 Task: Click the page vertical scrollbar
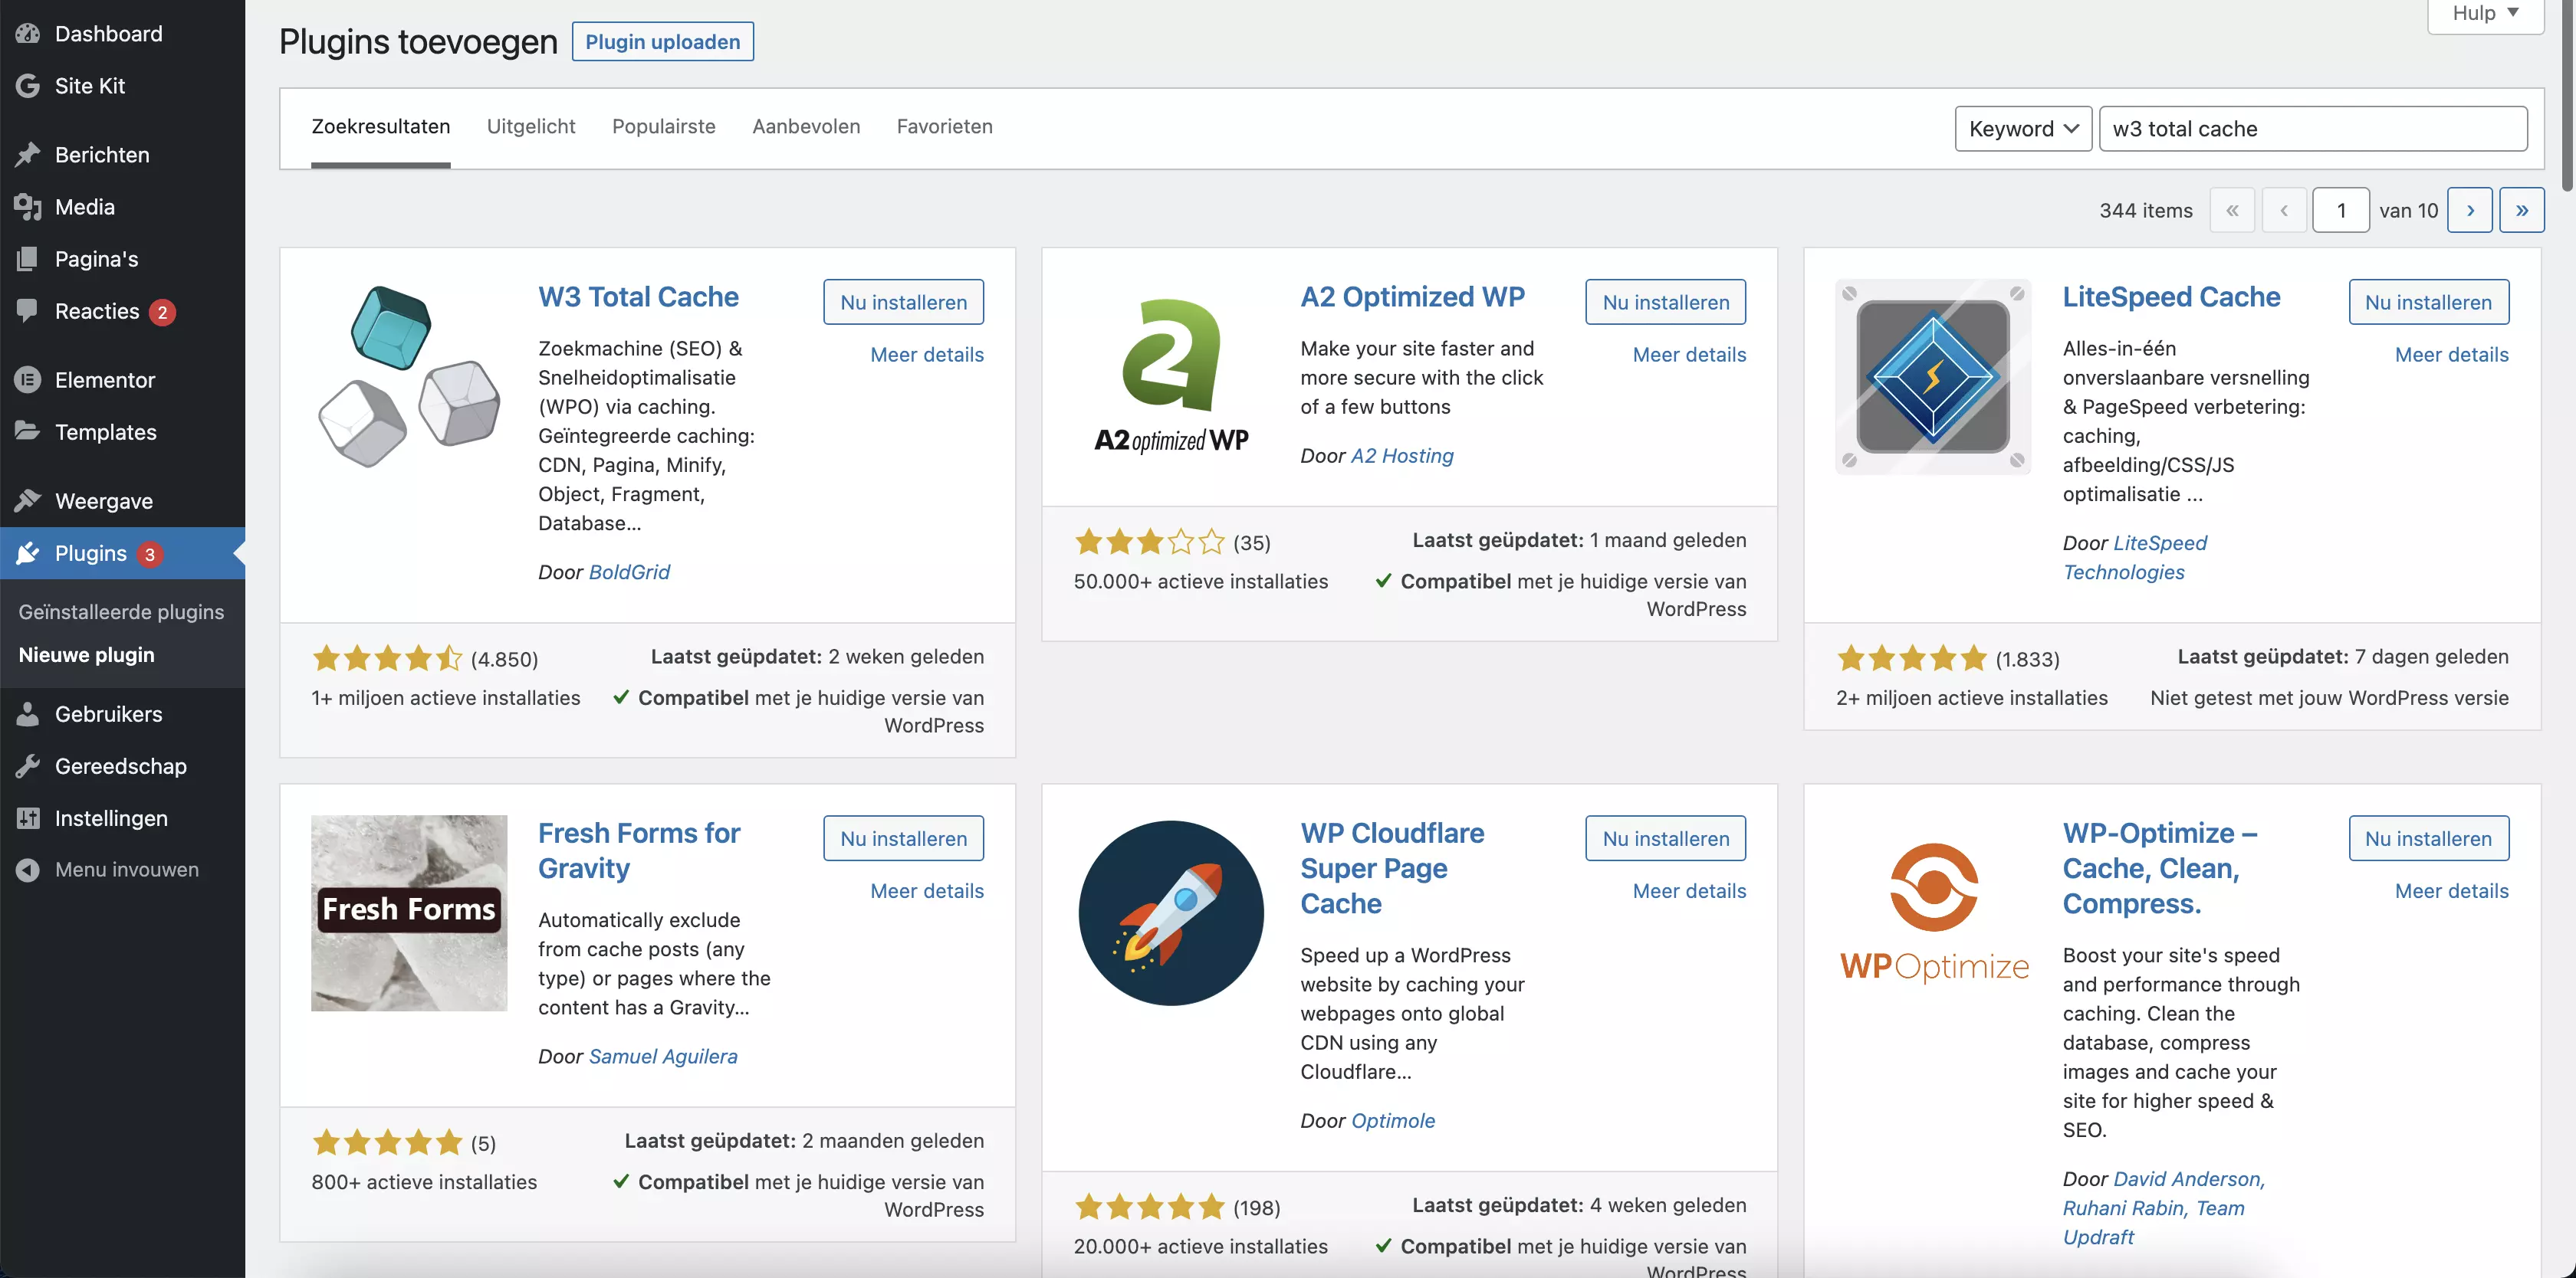point(2567,95)
